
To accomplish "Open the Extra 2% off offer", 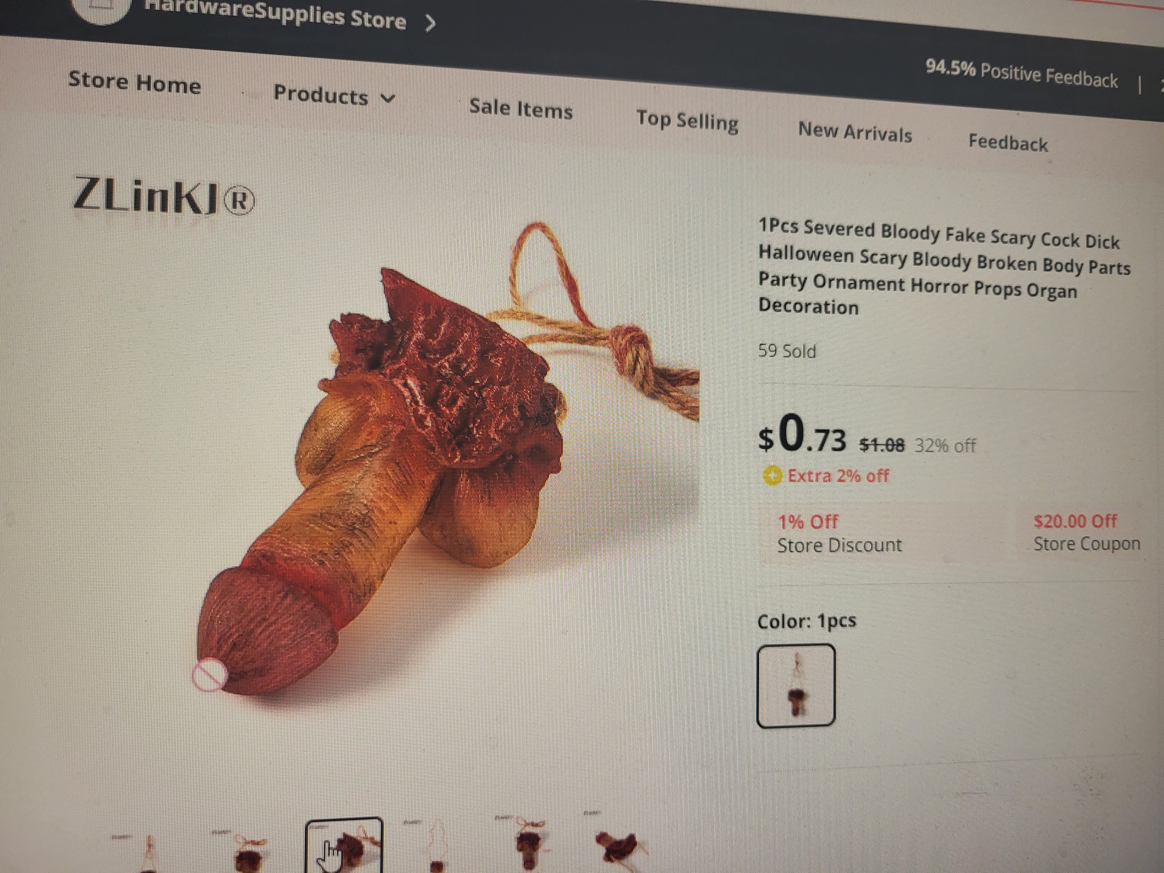I will 838,476.
